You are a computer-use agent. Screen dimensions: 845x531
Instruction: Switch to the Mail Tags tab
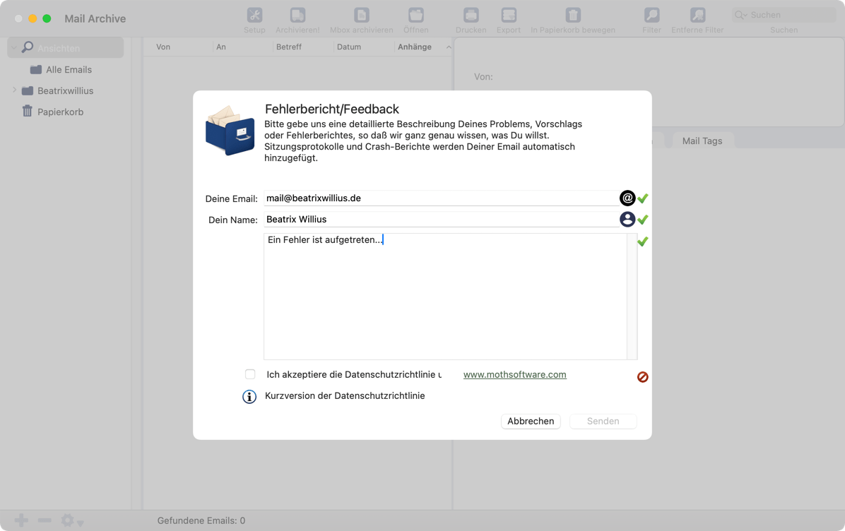[x=702, y=141]
